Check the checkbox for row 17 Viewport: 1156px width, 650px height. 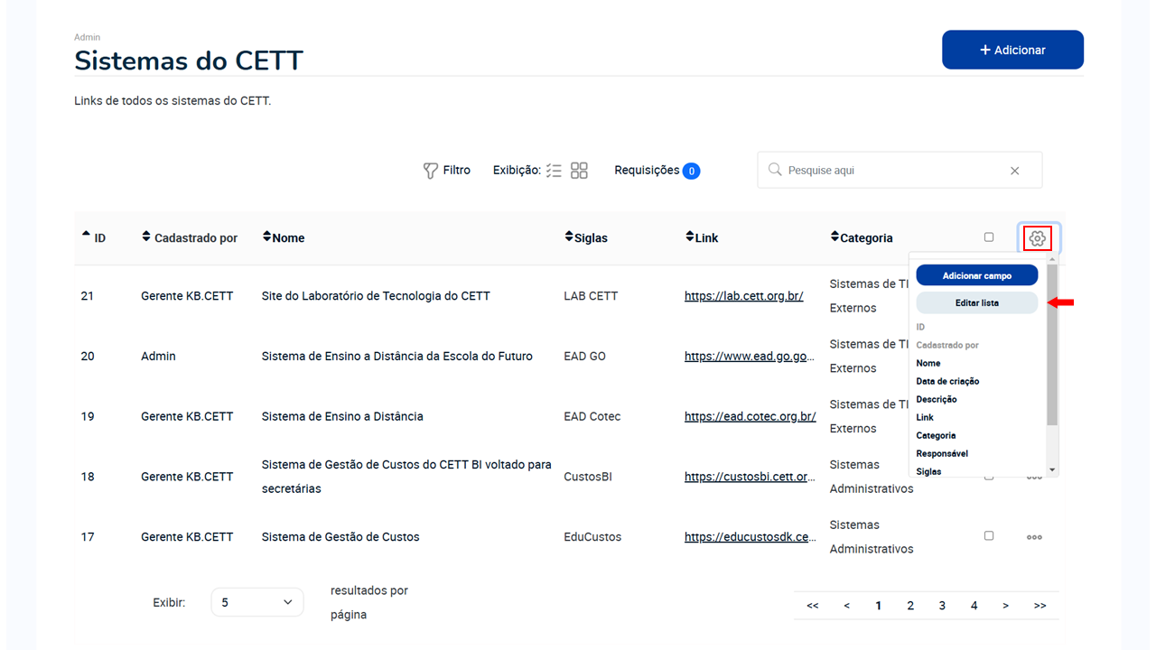click(x=989, y=536)
